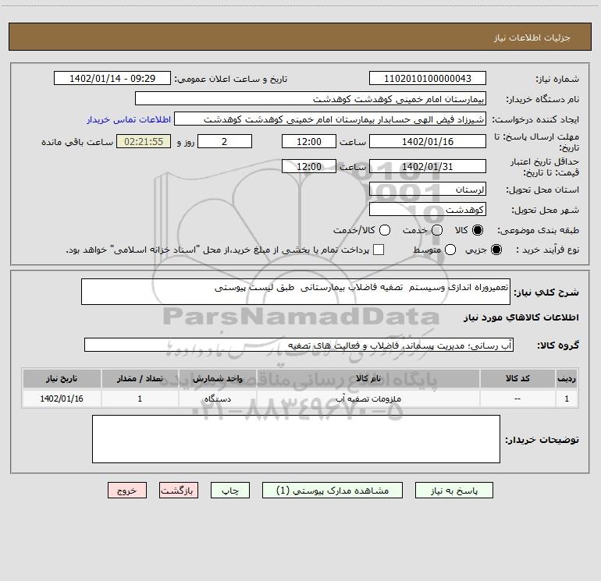Screen dimensions: 601x581
Task: Click the price validity time 12:00 field
Action: [x=309, y=167]
